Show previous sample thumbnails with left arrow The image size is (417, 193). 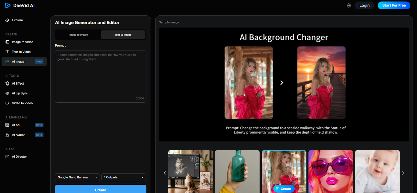coord(165,173)
